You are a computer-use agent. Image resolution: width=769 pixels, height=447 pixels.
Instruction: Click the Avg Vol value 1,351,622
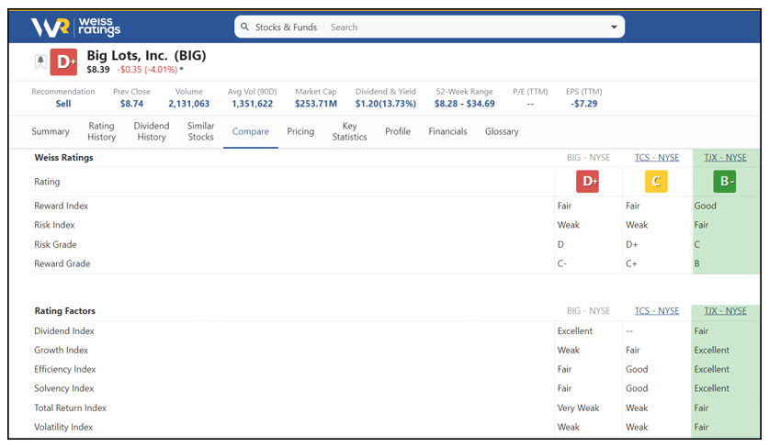[x=252, y=104]
